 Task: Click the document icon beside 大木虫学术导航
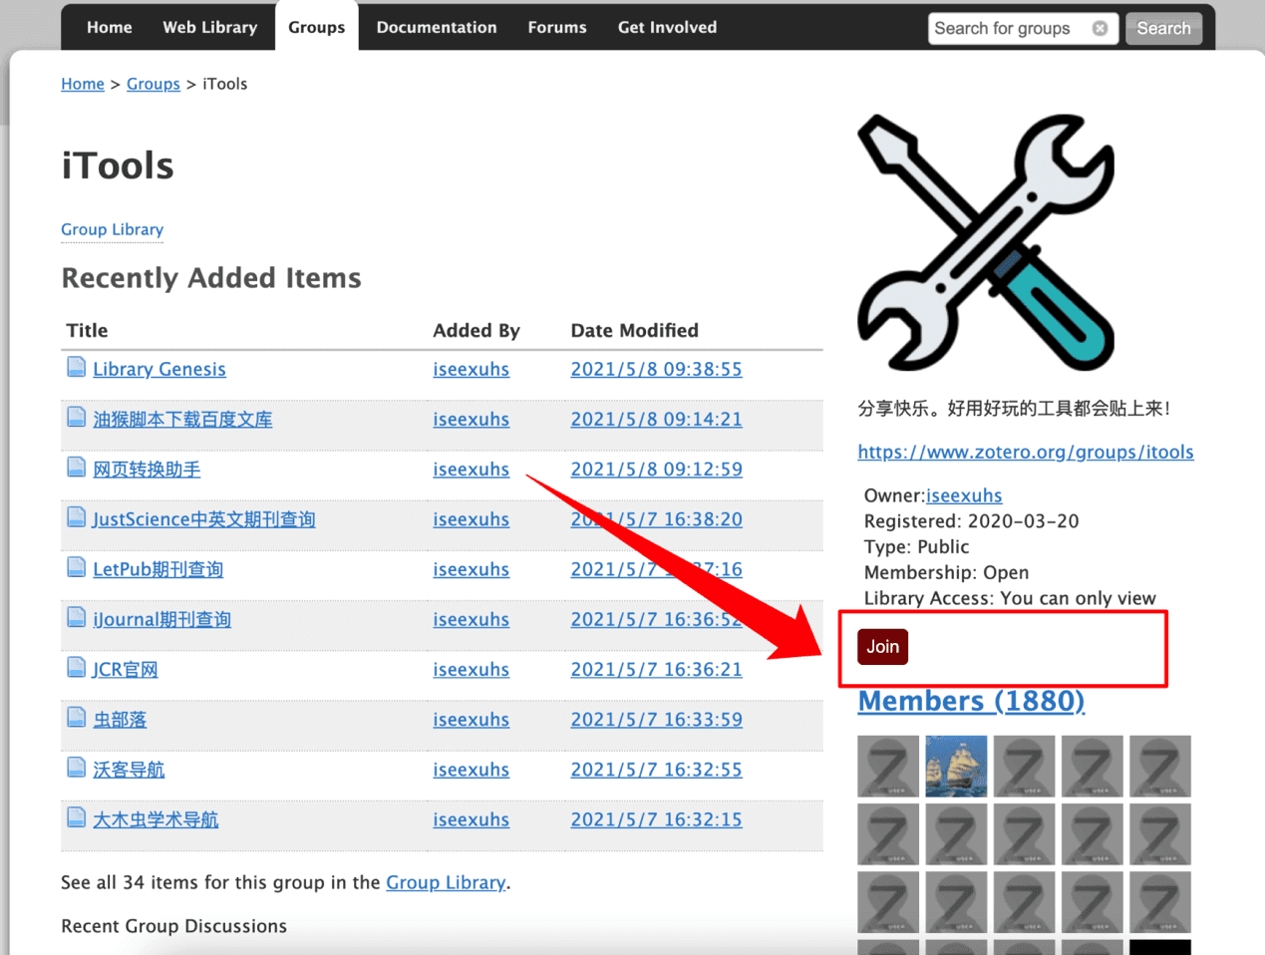coord(76,817)
